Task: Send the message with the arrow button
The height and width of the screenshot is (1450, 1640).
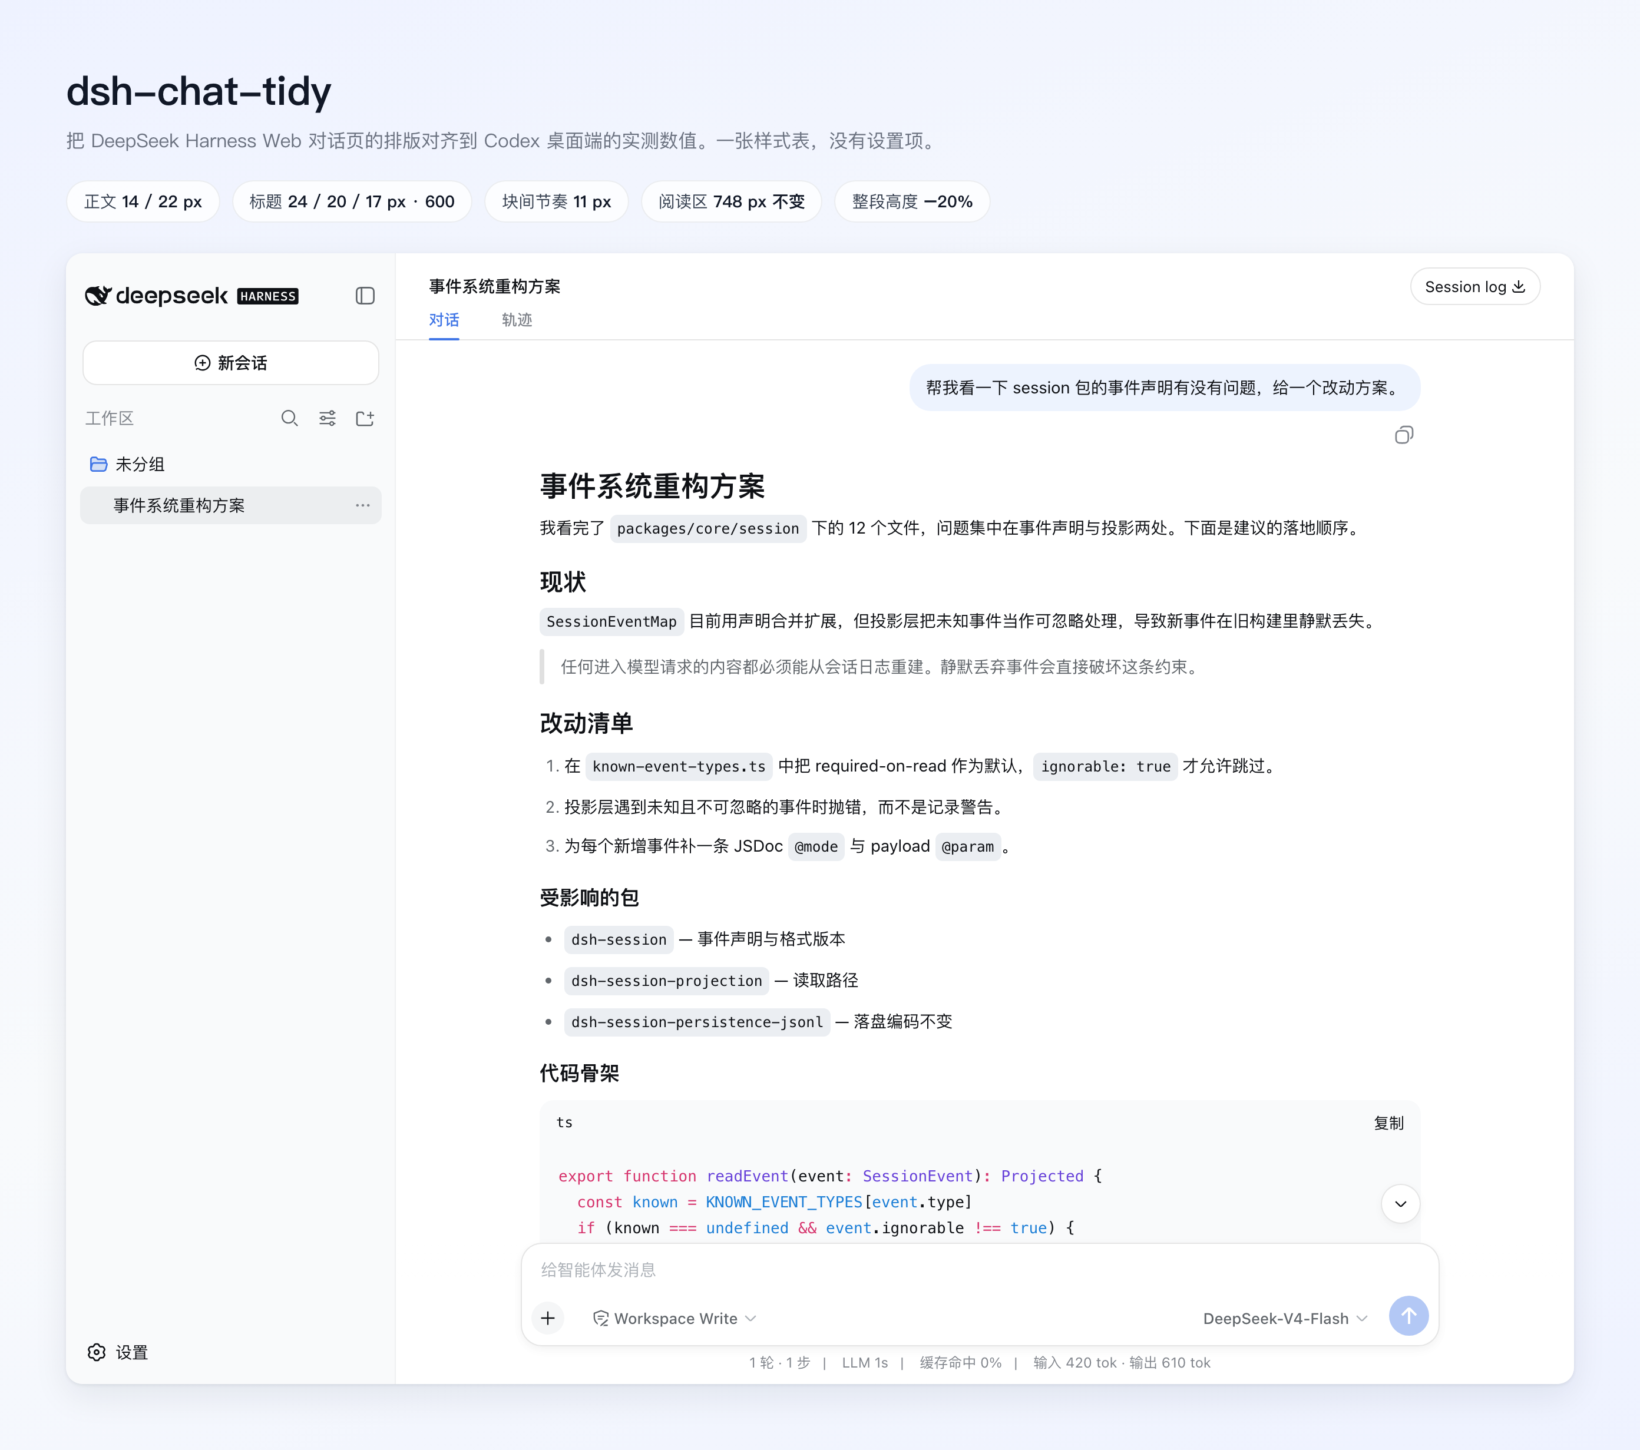Action: (1408, 1316)
